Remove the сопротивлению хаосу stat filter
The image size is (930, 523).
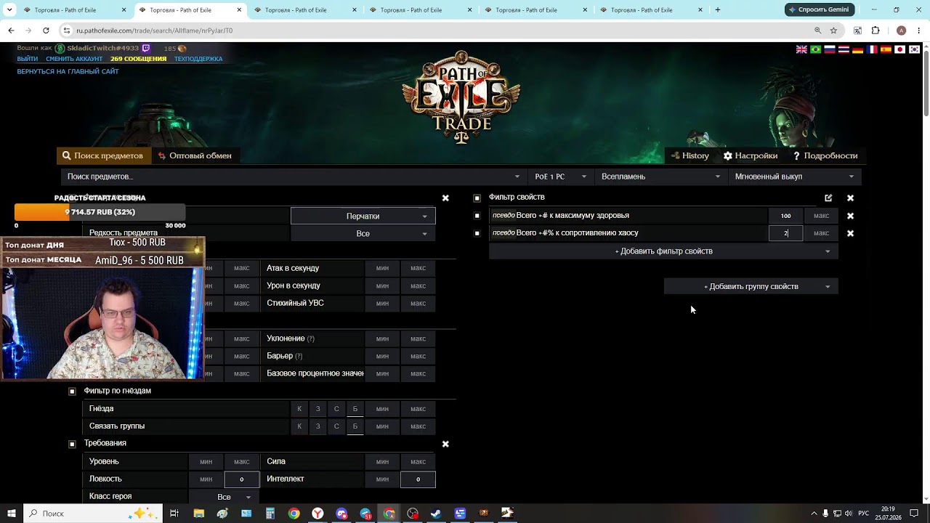(850, 233)
